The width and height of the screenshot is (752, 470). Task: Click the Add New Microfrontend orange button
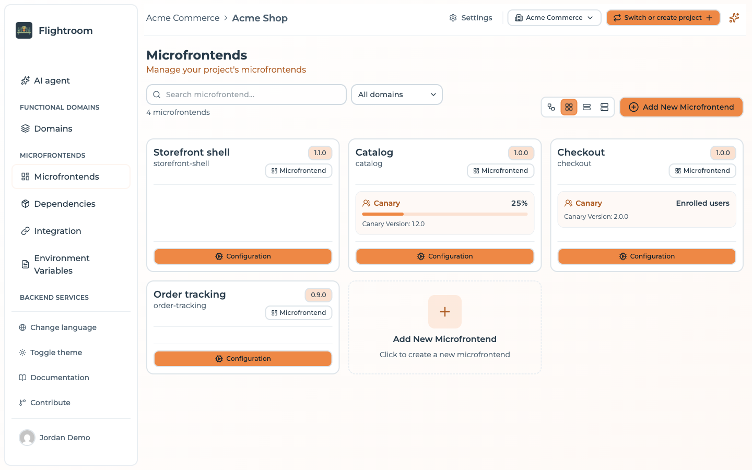(681, 107)
